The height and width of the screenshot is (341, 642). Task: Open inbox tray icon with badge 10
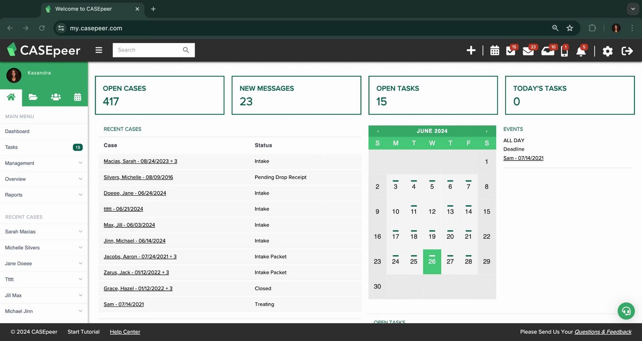548,51
